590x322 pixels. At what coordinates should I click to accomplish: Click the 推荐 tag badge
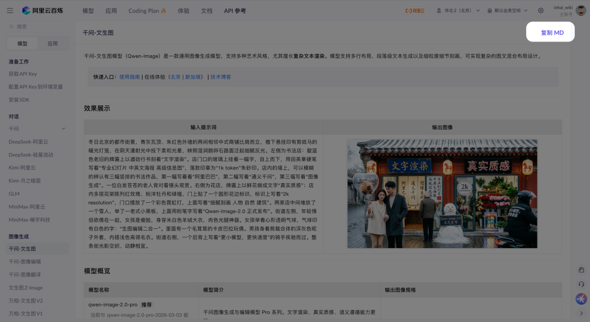coord(146,305)
